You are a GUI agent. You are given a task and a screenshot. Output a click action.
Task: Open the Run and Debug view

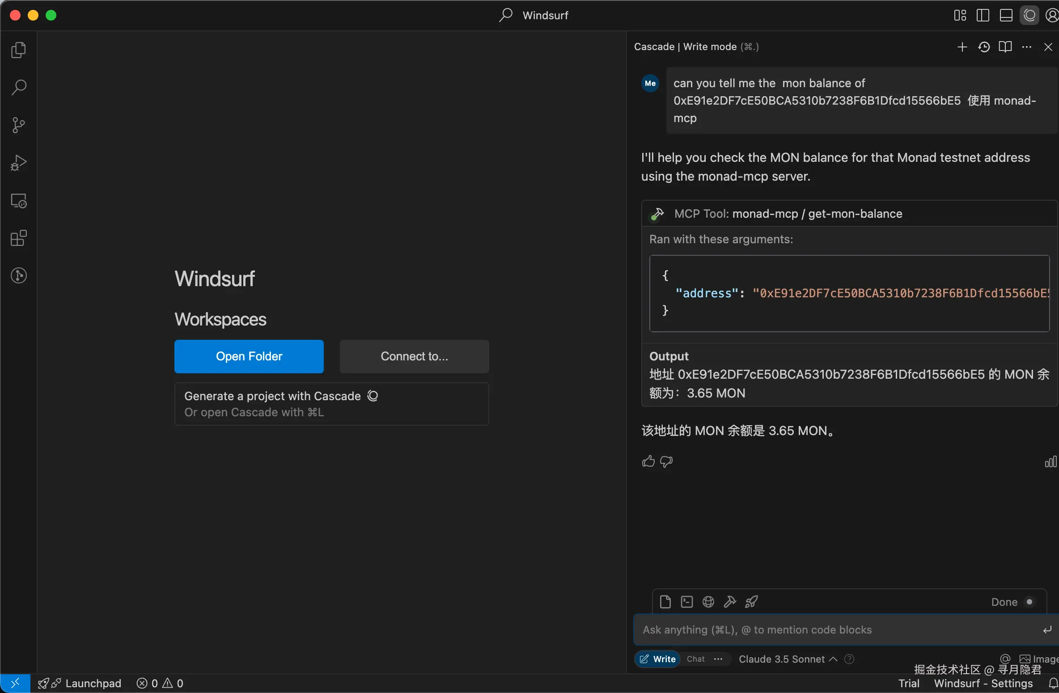click(18, 163)
